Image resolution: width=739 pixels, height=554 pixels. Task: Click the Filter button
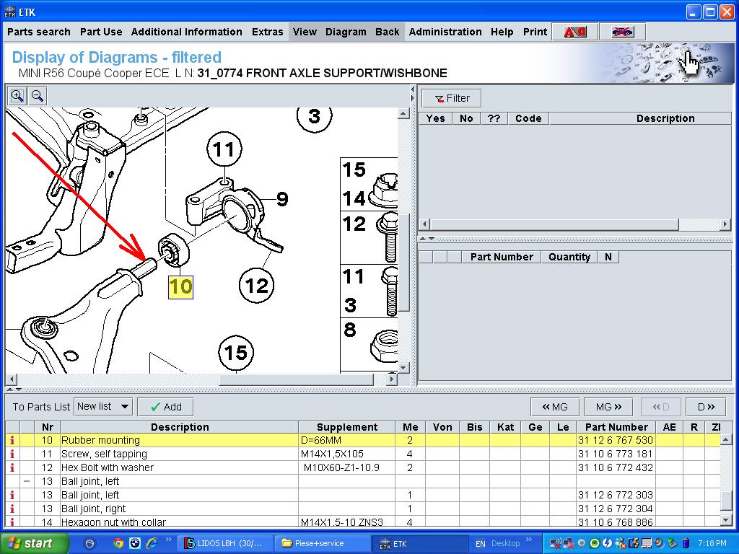[x=452, y=98]
